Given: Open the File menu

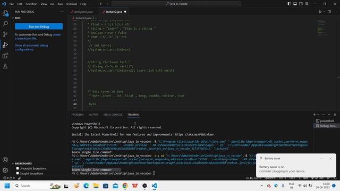Looking at the screenshot, I should (12, 4).
